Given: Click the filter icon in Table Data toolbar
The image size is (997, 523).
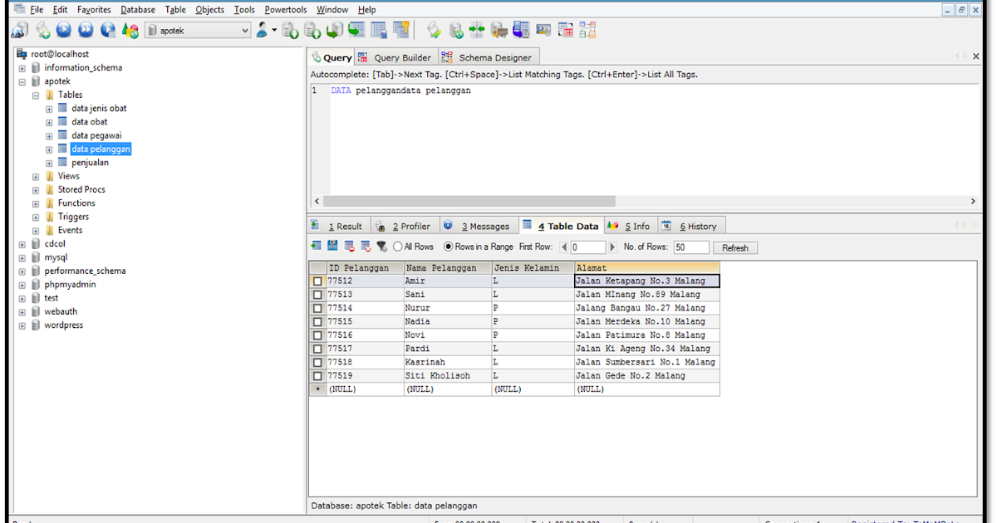Looking at the screenshot, I should (x=381, y=247).
